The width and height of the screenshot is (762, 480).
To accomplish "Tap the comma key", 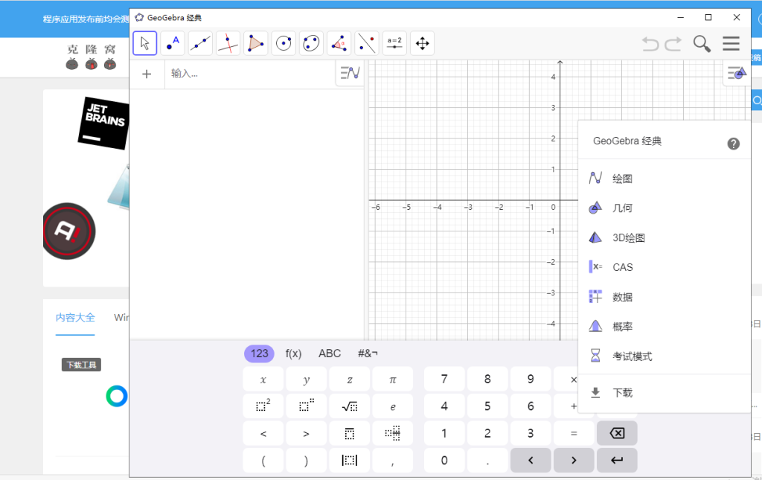I will (x=393, y=460).
